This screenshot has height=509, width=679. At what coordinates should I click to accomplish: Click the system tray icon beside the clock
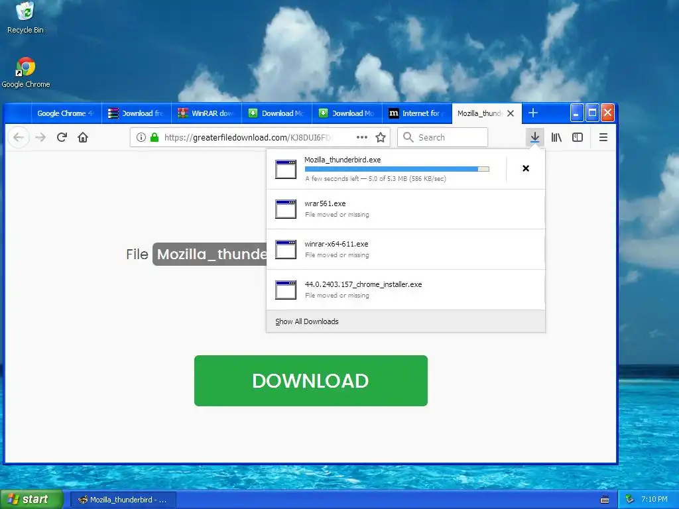pos(629,500)
